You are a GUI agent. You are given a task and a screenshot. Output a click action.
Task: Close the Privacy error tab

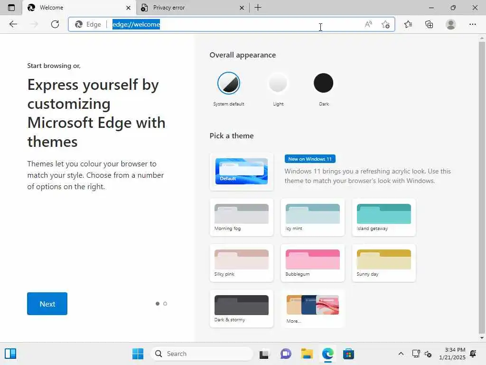pos(242,8)
